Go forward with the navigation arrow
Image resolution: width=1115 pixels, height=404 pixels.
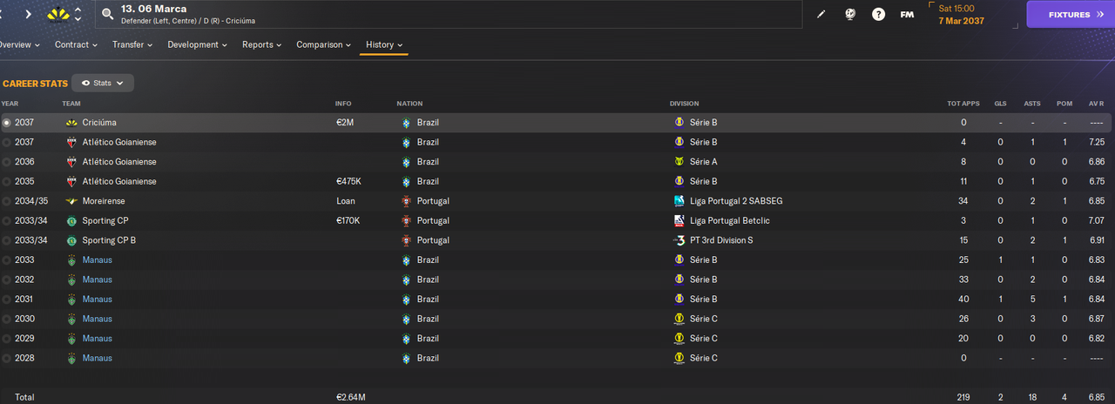point(28,14)
